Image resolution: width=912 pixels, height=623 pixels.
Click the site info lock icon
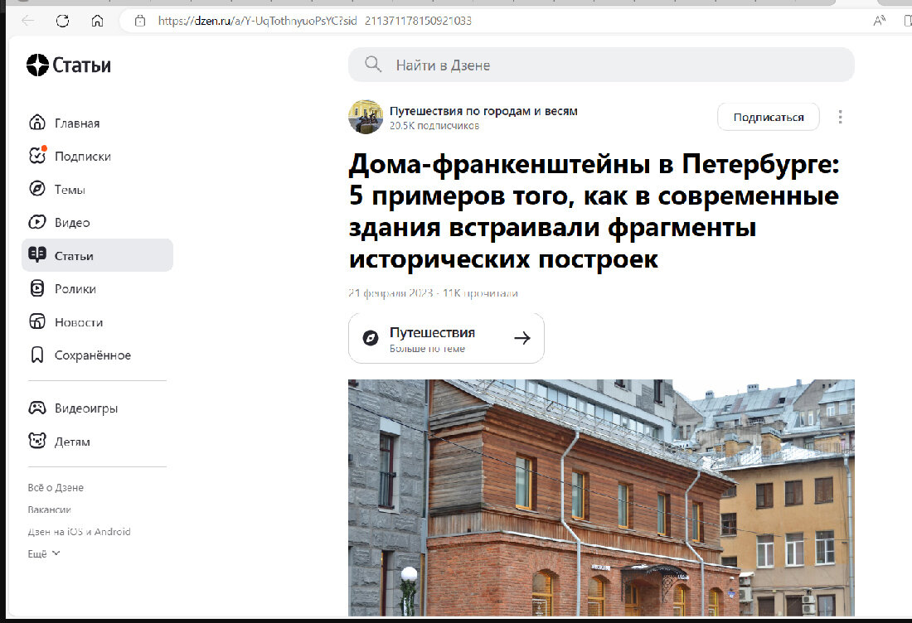[x=139, y=21]
